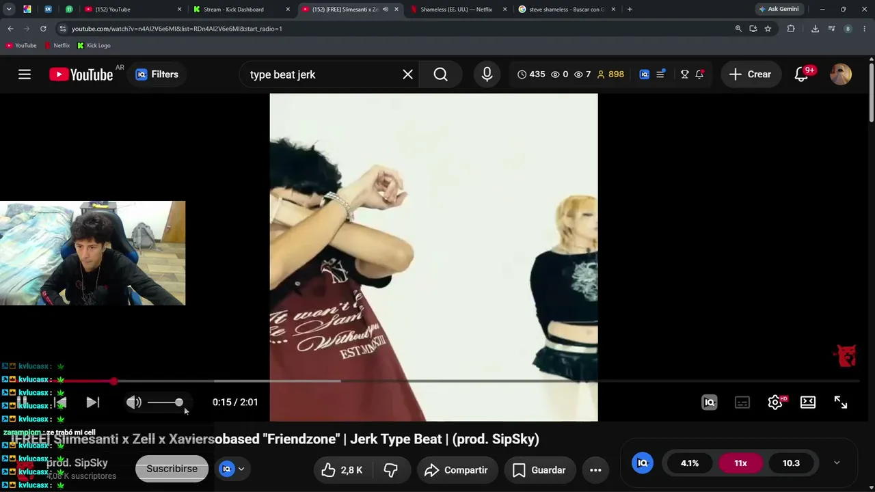Go back to the previous page
Viewport: 875px width, 492px height.
click(x=10, y=29)
